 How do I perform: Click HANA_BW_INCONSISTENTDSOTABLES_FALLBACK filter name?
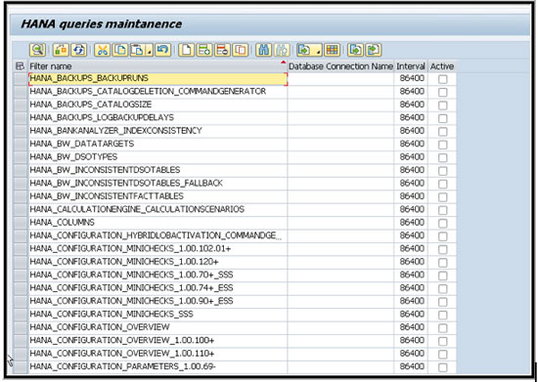click(126, 183)
